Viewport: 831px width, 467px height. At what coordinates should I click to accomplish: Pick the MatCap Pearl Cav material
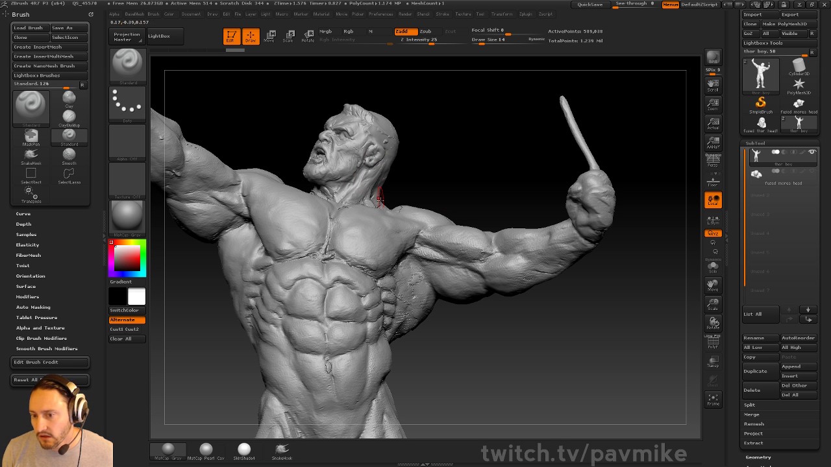(x=206, y=451)
